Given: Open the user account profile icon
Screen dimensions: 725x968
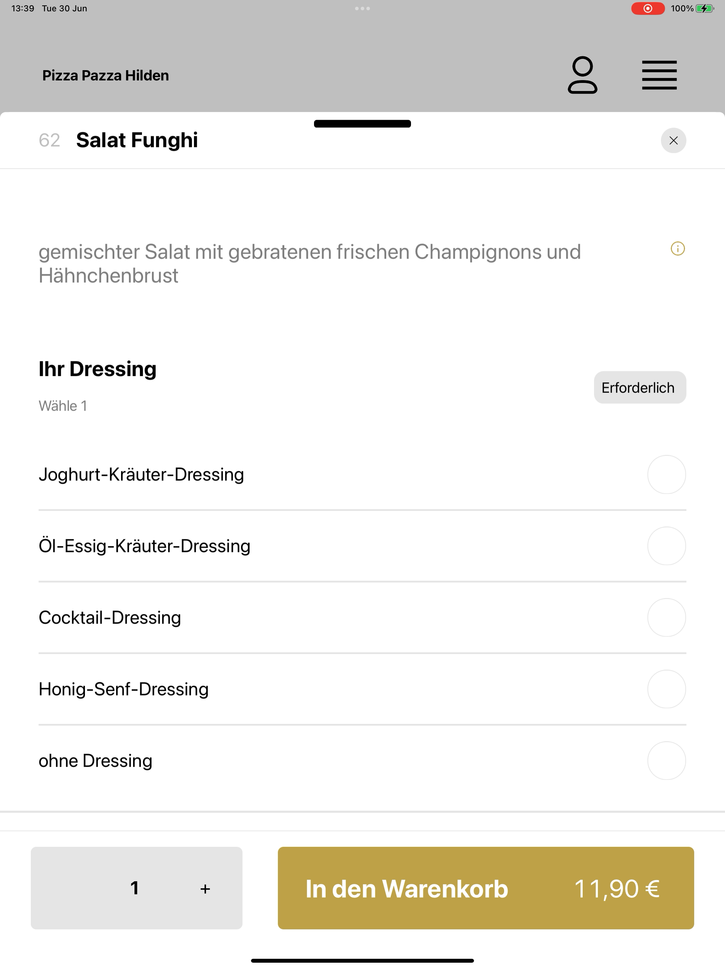Looking at the screenshot, I should click(582, 75).
